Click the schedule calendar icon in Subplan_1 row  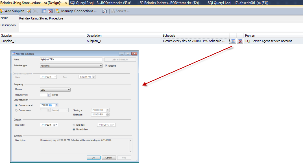click(x=233, y=41)
